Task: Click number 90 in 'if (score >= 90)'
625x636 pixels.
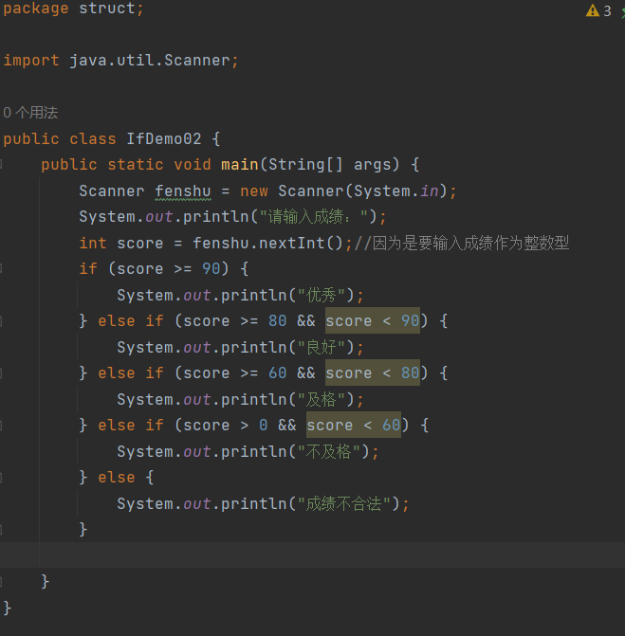Action: click(211, 269)
